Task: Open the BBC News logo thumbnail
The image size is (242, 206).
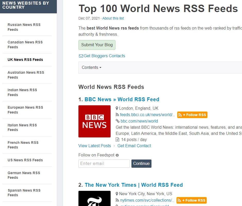Action: coord(94,121)
